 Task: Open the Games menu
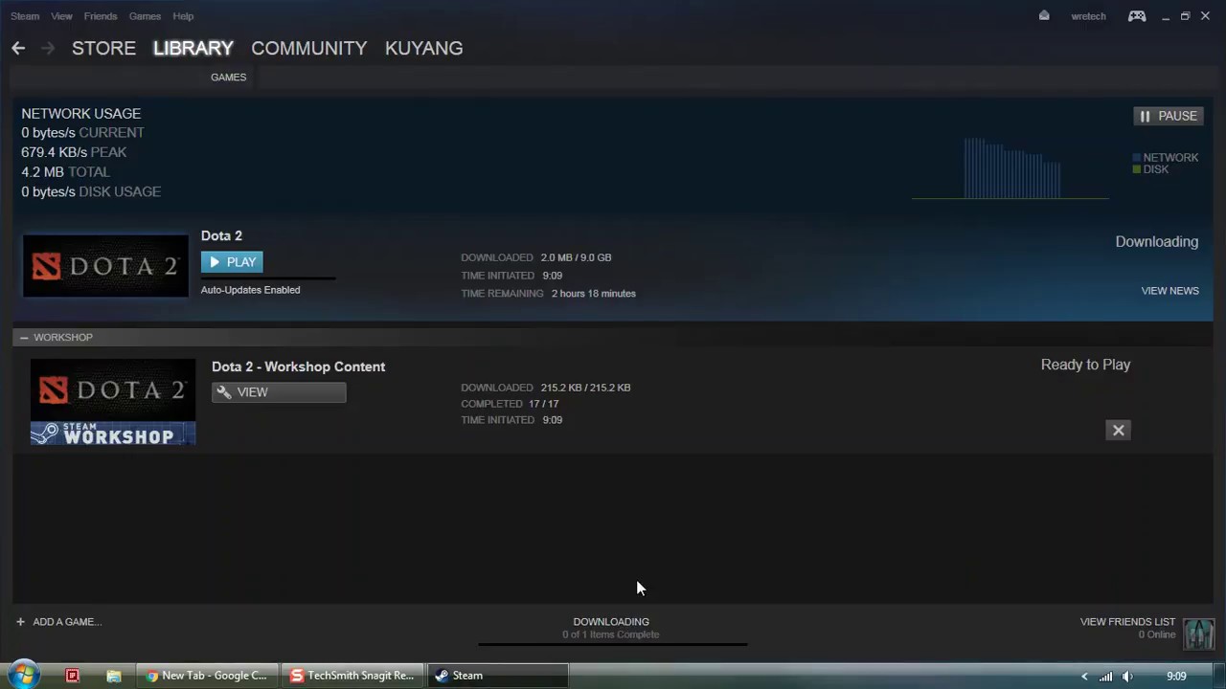click(x=145, y=16)
